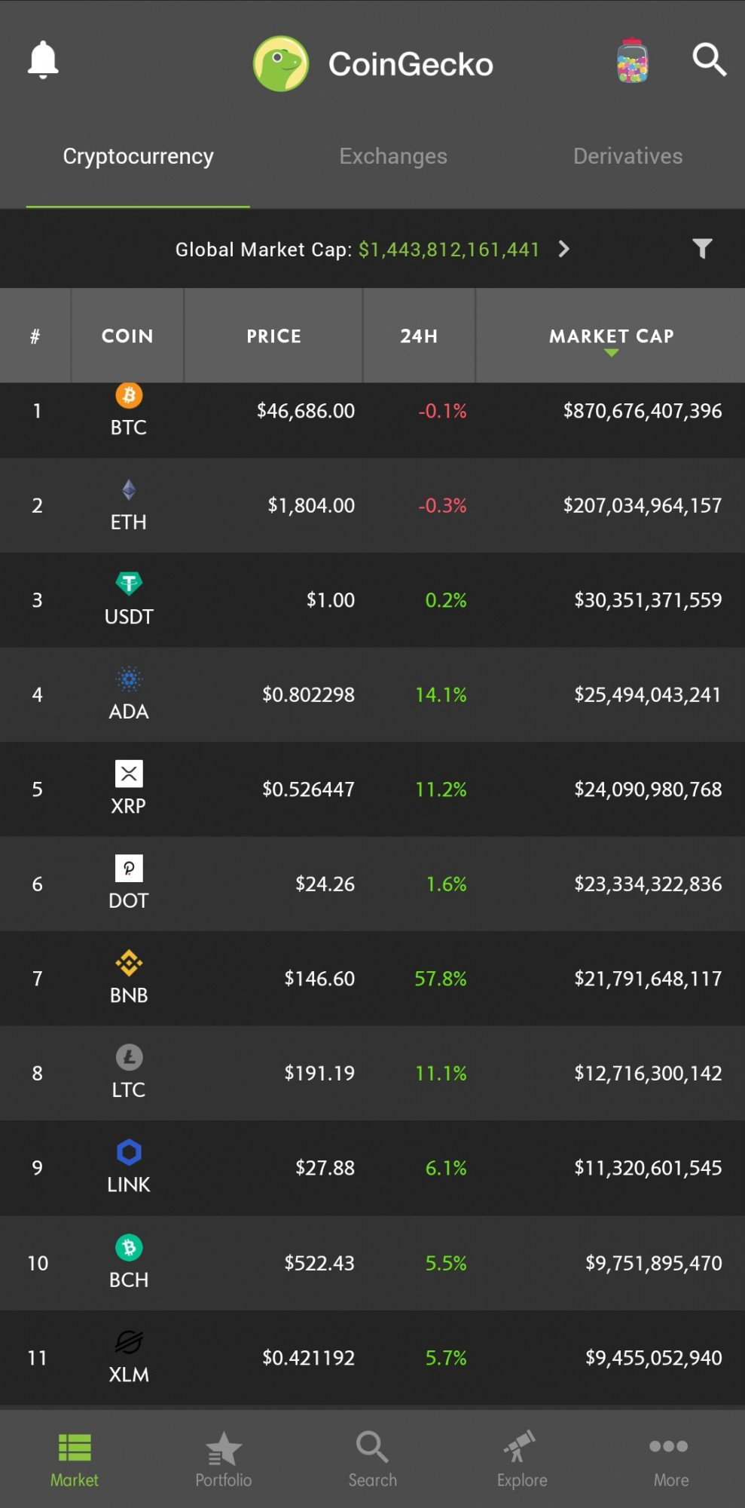Tap the Ethereum ETH coin icon
Image resolution: width=745 pixels, height=1508 pixels.
point(129,490)
